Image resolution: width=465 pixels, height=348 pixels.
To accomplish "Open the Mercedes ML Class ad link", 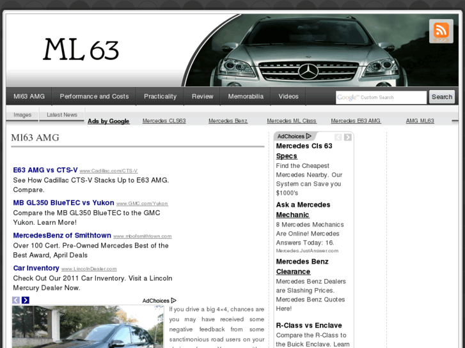I will [x=292, y=121].
